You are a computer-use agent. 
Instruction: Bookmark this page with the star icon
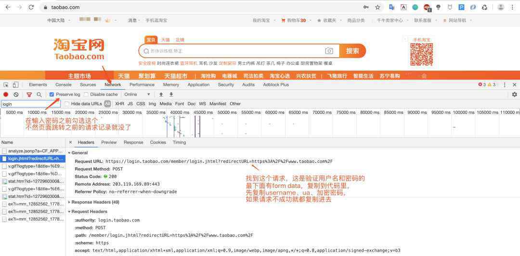[378, 7]
